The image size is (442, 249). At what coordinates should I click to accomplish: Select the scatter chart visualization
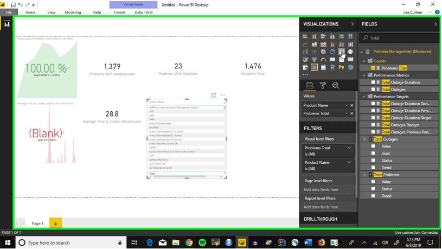click(314, 52)
